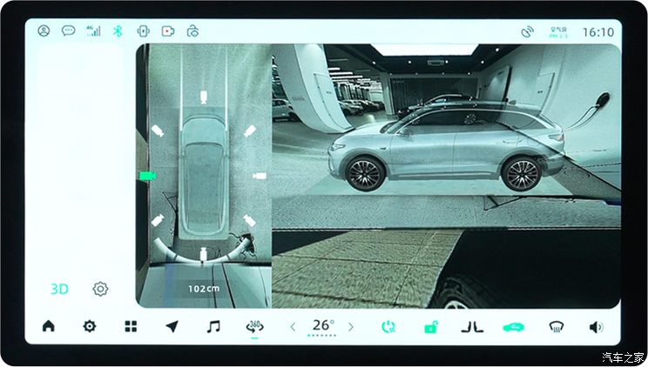
Task: Open the apps grid menu
Action: point(131,326)
